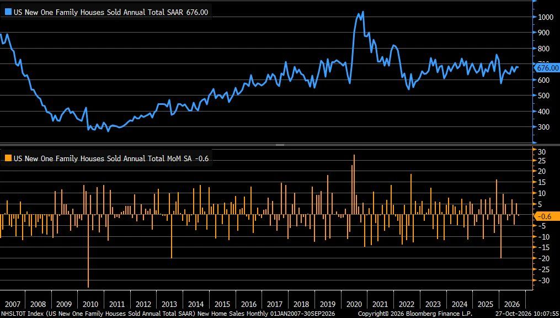Pick the 2009 year label on the axis
The width and height of the screenshot is (560, 318).
(x=65, y=304)
